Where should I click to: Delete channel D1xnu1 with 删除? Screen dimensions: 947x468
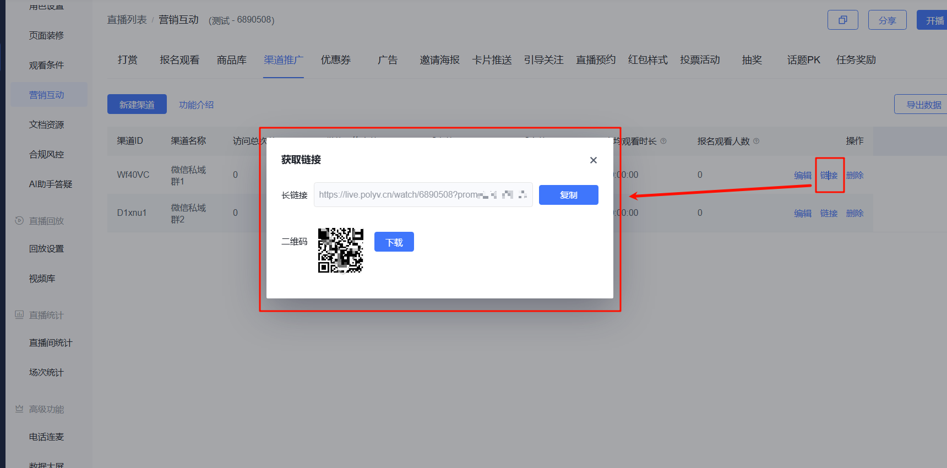(x=855, y=213)
